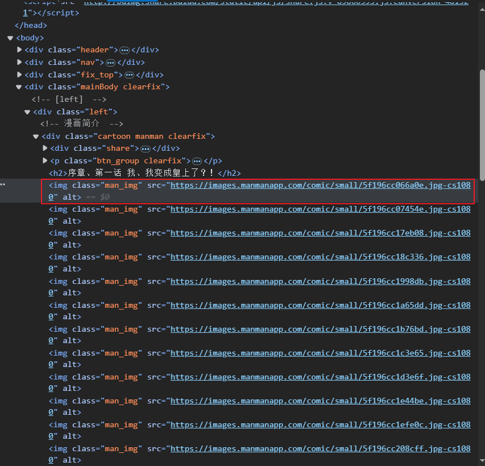Collapse the mainBody clearfix div

click(x=18, y=86)
